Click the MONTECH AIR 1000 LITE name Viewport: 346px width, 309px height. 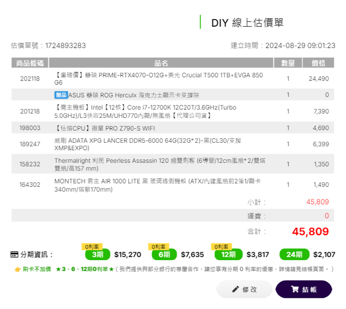pos(157,185)
